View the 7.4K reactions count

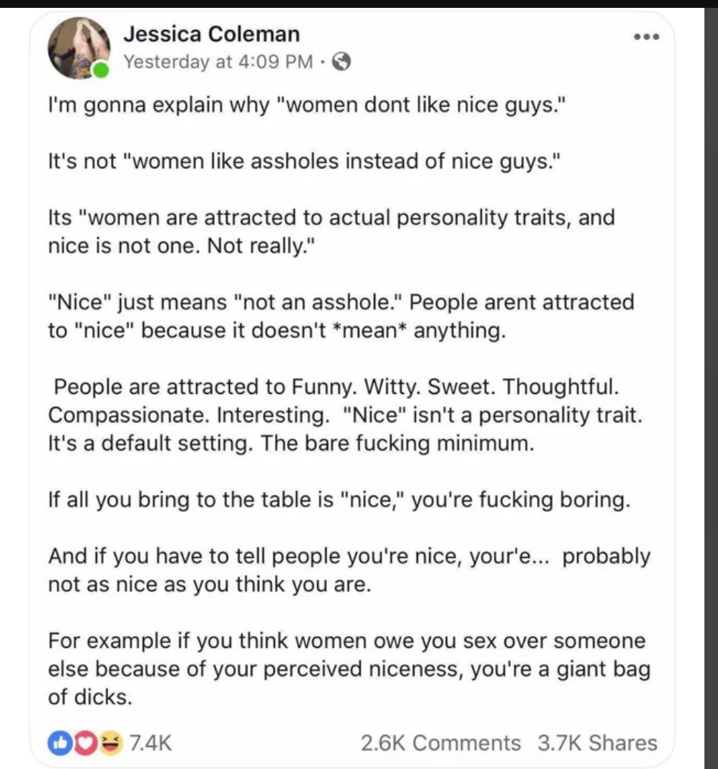coord(150,743)
